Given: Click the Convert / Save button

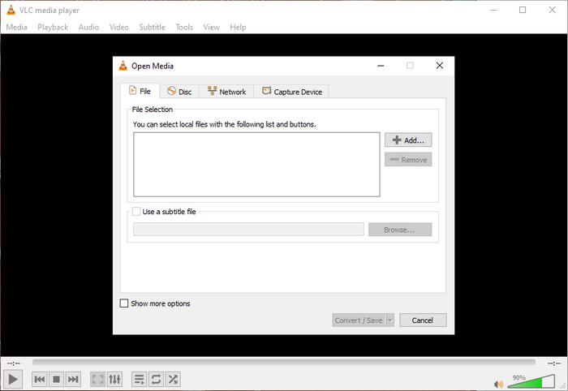Looking at the screenshot, I should pyautogui.click(x=359, y=320).
